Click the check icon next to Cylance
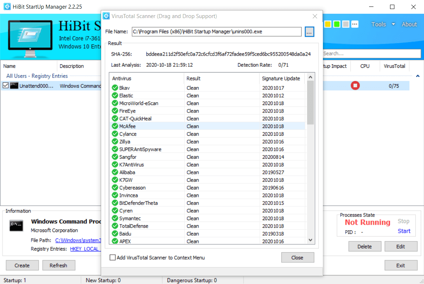424x284 pixels. point(115,134)
